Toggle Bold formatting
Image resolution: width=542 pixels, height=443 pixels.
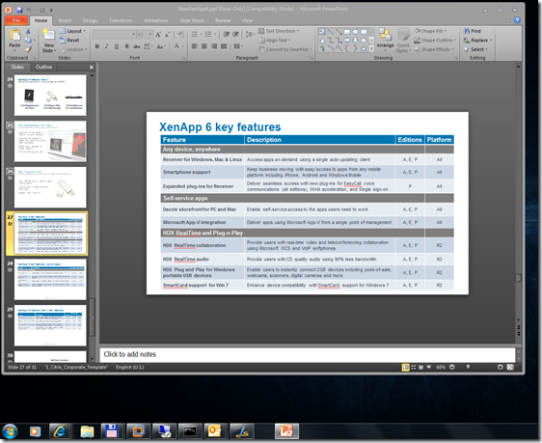[x=97, y=46]
